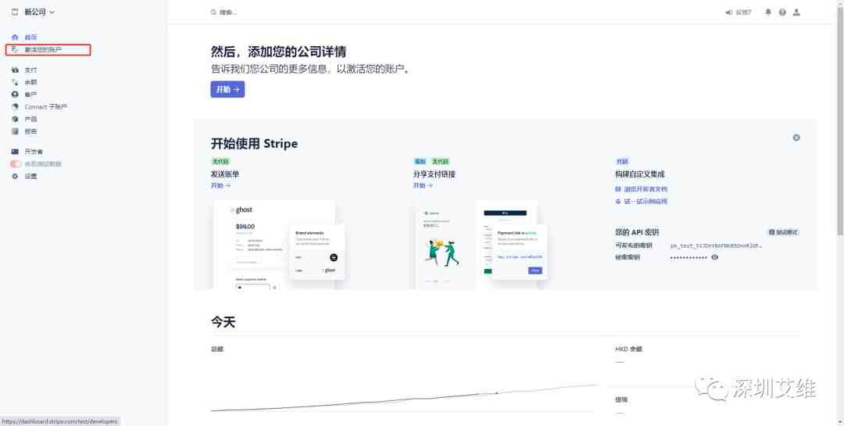Open the Balances arrows icon in the sidebar
Viewport: 844px width, 426px height.
click(x=15, y=82)
